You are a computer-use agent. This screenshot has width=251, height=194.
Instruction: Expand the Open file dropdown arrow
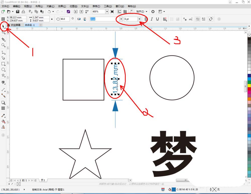[x=13, y=12]
